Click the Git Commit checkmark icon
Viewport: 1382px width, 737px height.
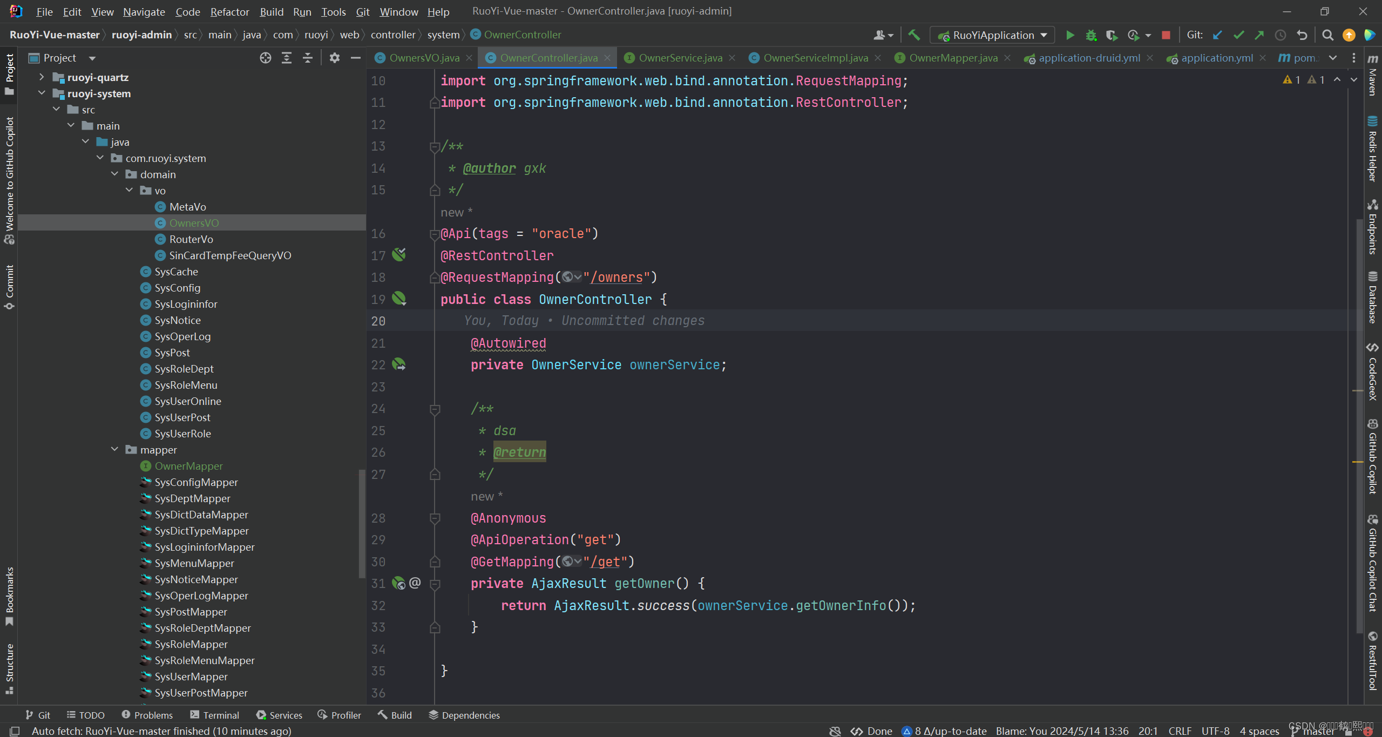(x=1238, y=35)
